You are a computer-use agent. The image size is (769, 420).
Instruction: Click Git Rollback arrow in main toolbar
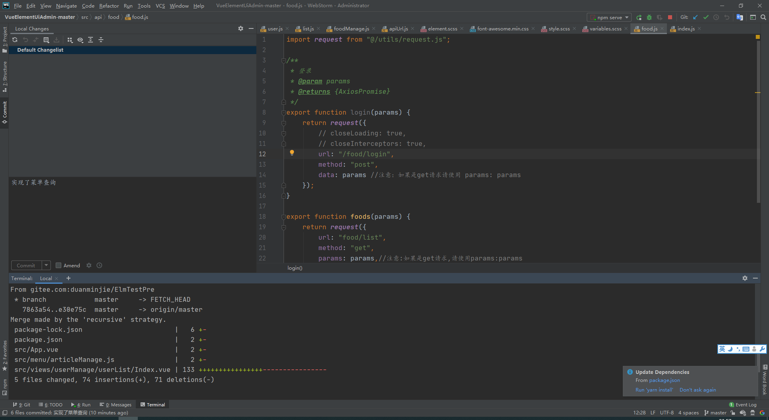click(x=727, y=17)
